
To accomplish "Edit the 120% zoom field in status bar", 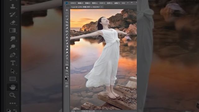I will coord(73,111).
